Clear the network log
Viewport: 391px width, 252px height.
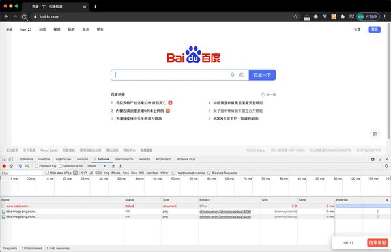[x=11, y=166]
